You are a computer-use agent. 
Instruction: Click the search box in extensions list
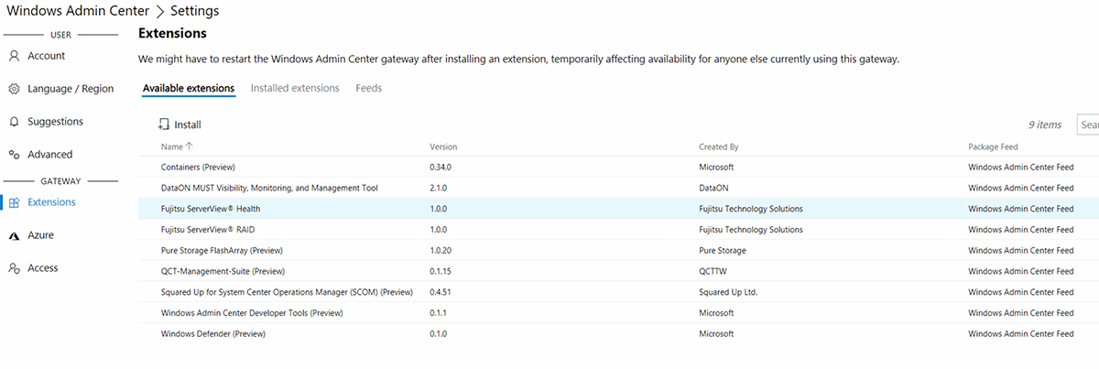(1088, 125)
